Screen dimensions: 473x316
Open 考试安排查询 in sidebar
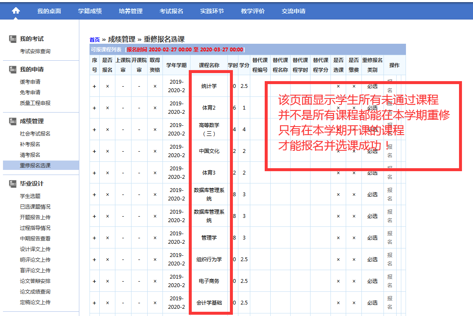point(35,51)
